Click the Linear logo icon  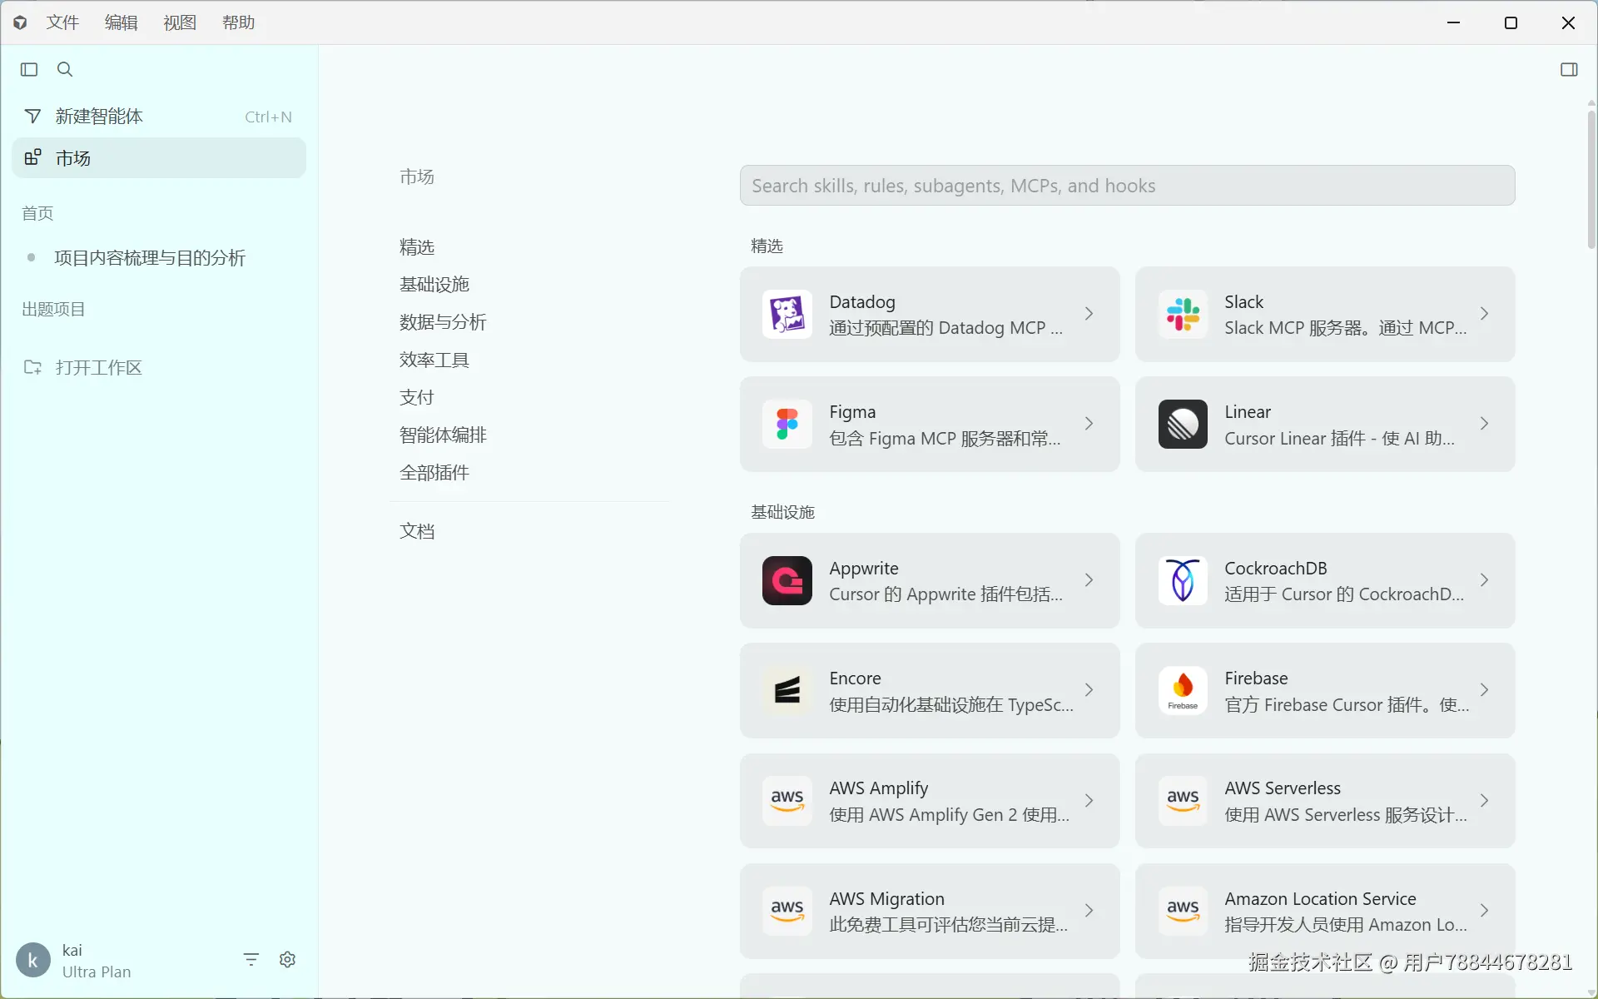[1182, 425]
